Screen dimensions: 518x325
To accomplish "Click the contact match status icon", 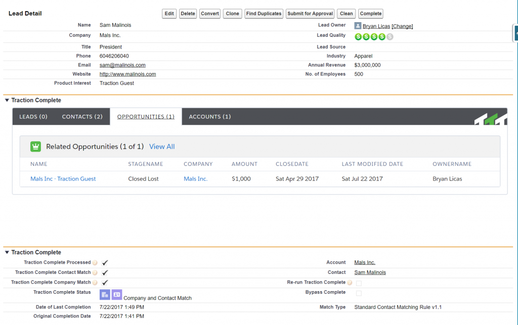I will point(117,295).
